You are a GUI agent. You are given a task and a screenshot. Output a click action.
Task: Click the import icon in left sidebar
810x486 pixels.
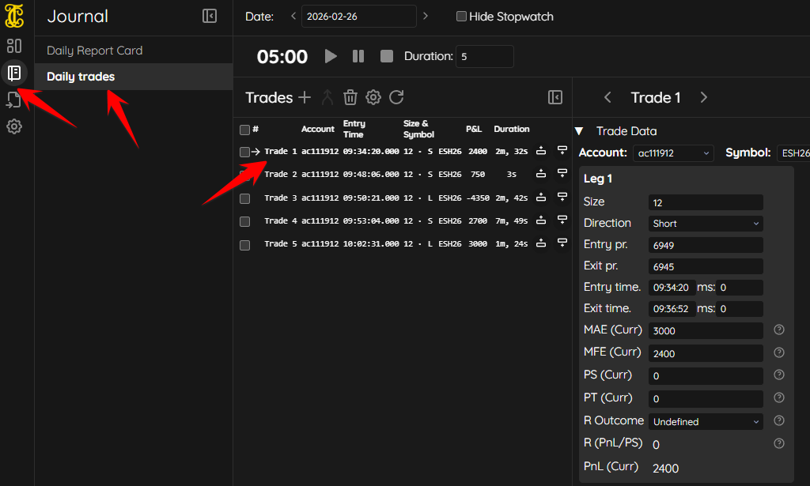click(x=14, y=100)
